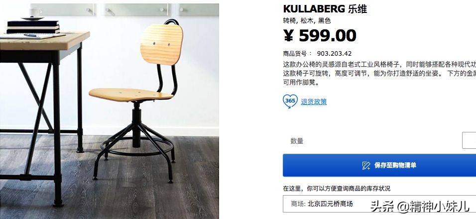Click the 365 heart return icon
Image resolution: width=476 pixels, height=219 pixels.
290,101
